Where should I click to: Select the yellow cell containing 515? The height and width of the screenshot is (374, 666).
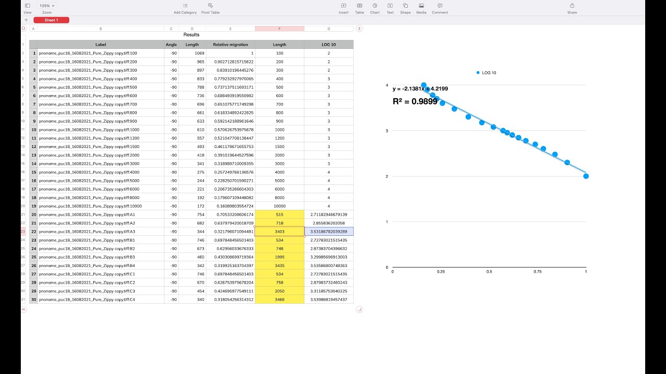279,215
